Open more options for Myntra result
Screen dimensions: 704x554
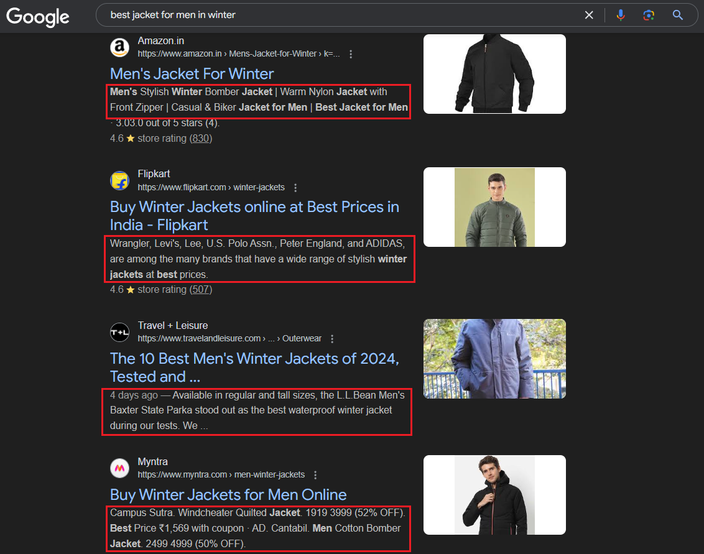click(316, 475)
